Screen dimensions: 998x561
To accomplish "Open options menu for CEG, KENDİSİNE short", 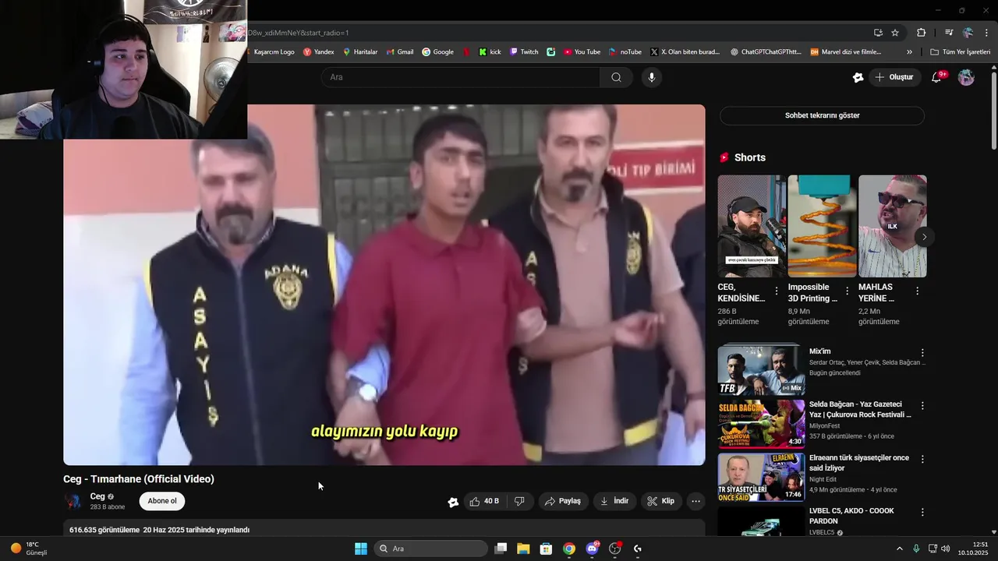I will (x=776, y=291).
